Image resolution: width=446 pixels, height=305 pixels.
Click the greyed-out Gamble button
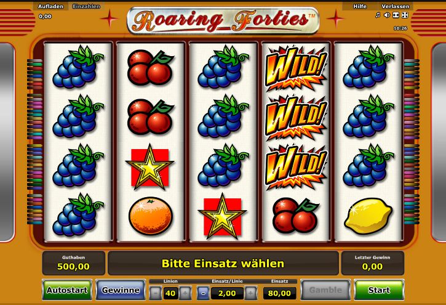(x=325, y=290)
